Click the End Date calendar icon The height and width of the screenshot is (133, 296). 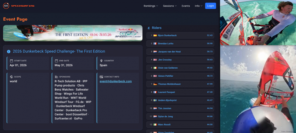(x=56, y=61)
